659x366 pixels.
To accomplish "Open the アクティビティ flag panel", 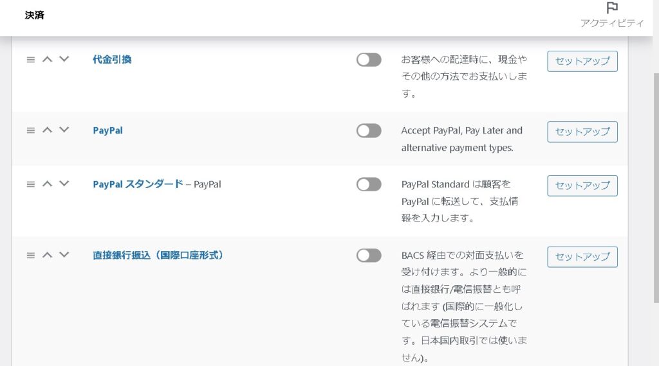I will 611,14.
